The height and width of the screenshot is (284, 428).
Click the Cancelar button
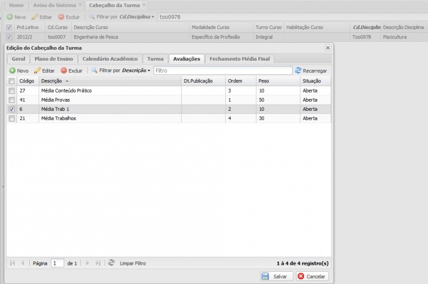312,277
